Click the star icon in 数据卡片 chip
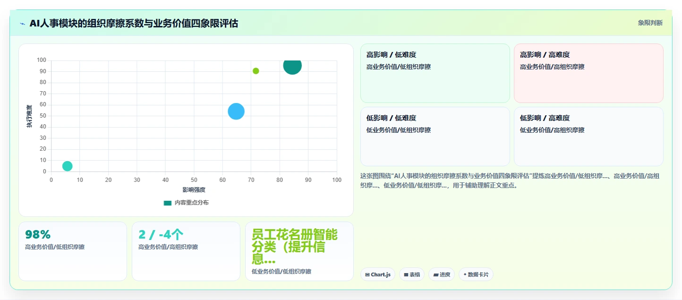682x300 pixels. point(465,274)
